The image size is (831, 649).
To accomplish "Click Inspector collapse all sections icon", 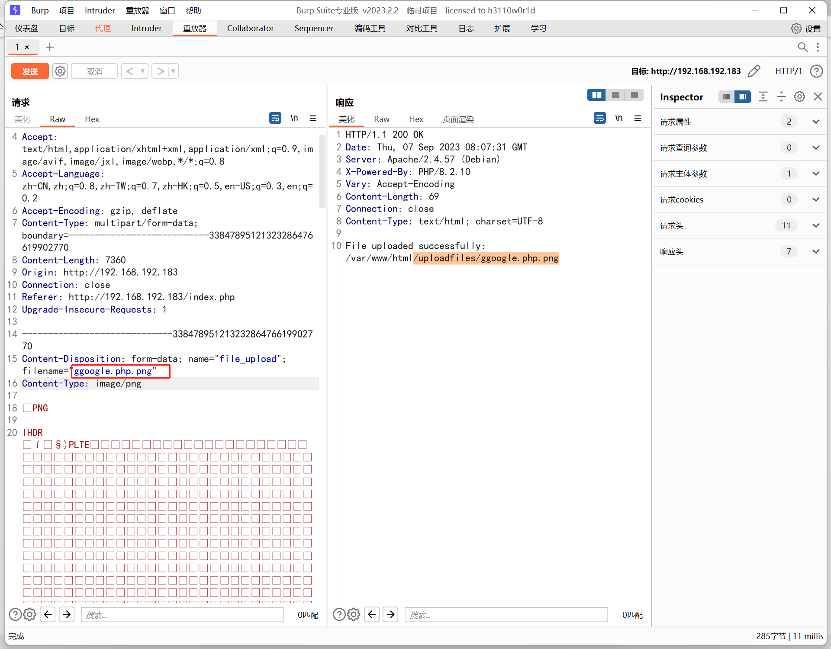I will (781, 96).
